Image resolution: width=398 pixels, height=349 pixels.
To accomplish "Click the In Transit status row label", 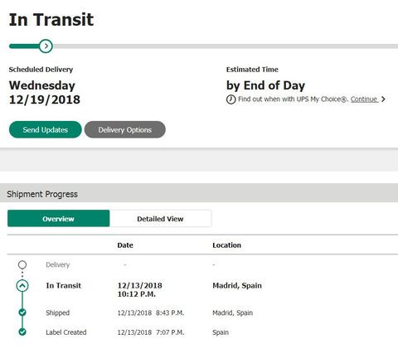I will tap(64, 285).
